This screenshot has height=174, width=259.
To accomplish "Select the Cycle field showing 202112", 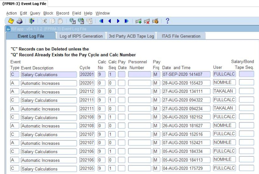I will [87, 92].
